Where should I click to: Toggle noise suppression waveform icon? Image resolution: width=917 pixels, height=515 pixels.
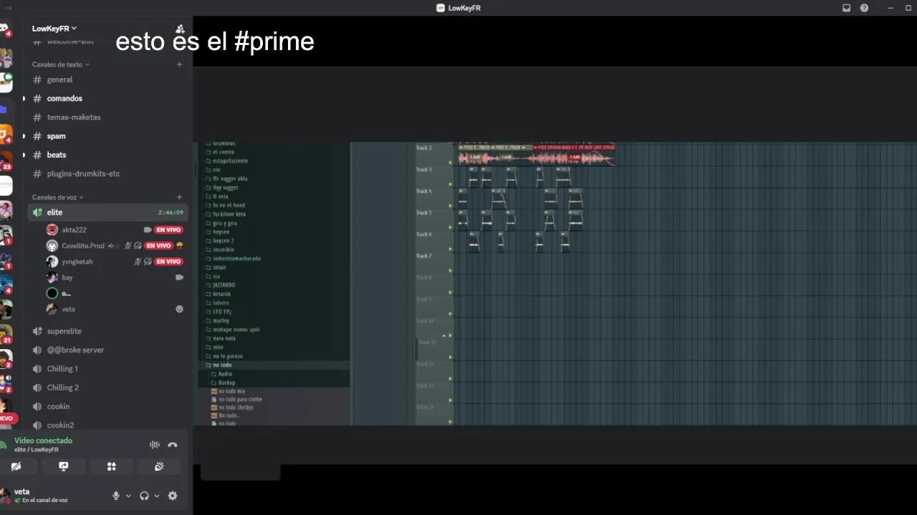(x=155, y=445)
